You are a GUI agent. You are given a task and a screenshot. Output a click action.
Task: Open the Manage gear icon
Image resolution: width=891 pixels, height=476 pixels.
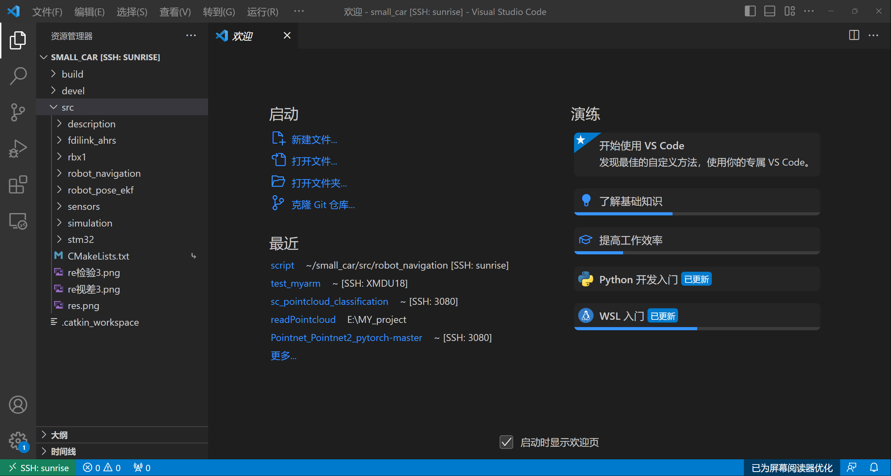tap(18, 441)
